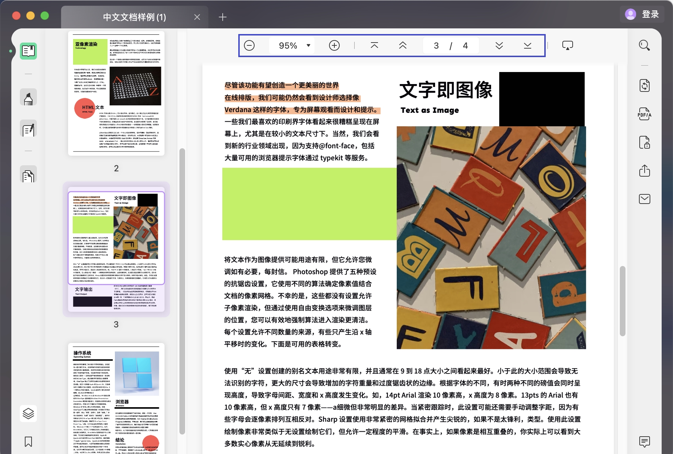Screen dimensions: 673x454
Task: Click the green rectangle on the page
Action: click(x=309, y=204)
